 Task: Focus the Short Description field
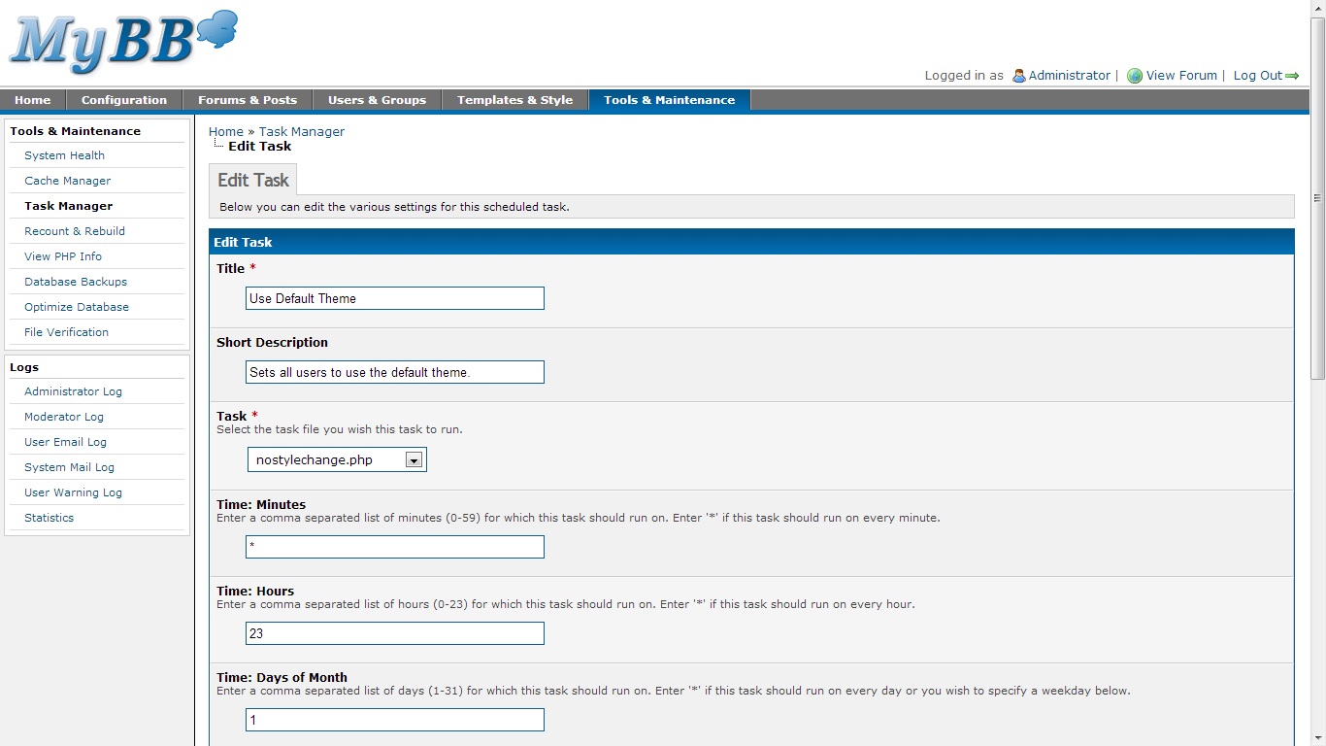point(394,372)
